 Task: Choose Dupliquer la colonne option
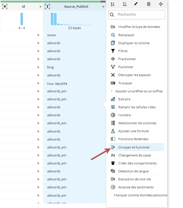point(134,43)
